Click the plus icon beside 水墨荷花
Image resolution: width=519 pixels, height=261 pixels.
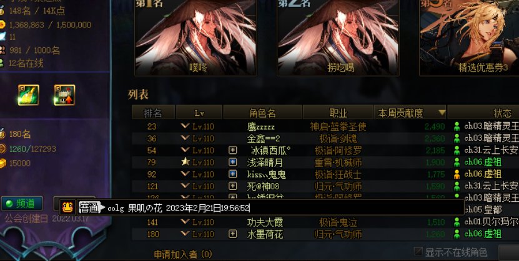tap(233, 234)
